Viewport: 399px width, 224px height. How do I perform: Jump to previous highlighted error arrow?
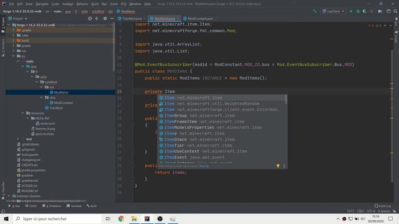pyautogui.click(x=385, y=26)
